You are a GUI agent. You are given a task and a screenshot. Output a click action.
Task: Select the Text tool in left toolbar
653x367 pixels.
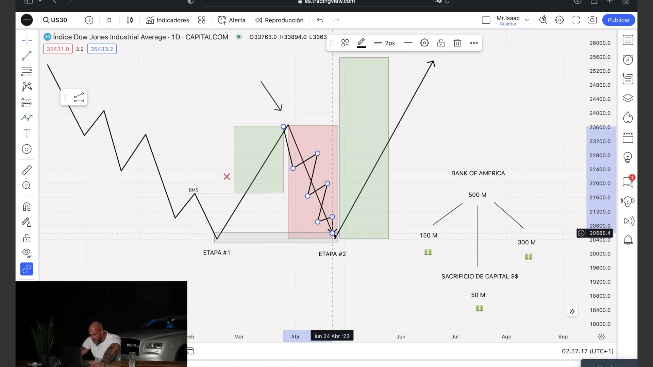tap(27, 134)
